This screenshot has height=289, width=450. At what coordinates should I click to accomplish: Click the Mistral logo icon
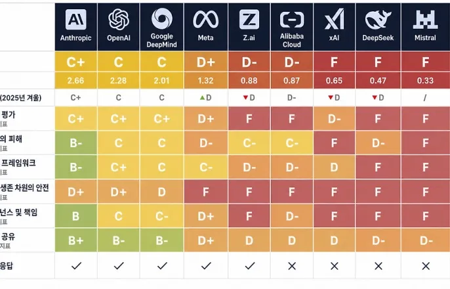click(425, 20)
